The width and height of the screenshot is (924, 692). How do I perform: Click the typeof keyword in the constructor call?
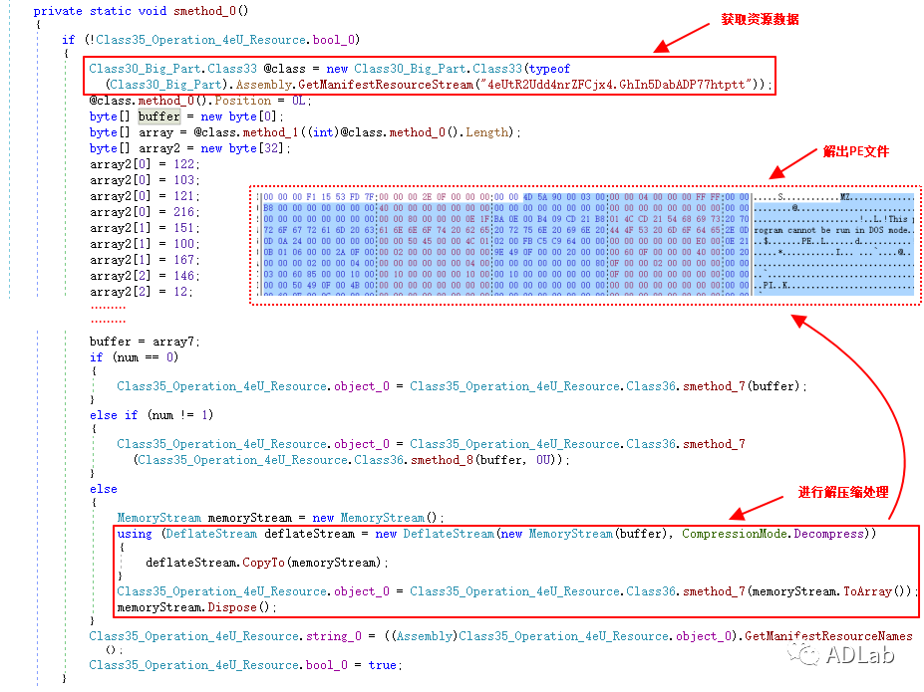pos(549,69)
